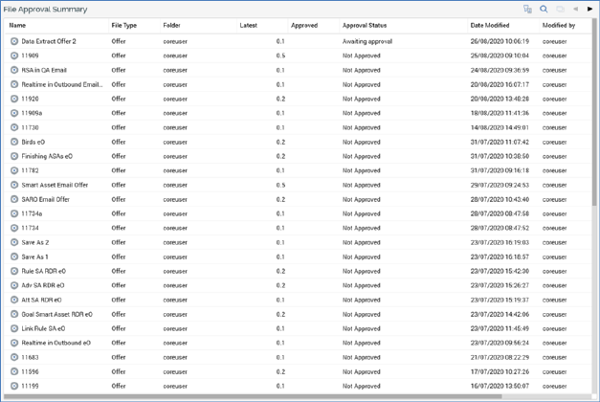Click the offer icon beside SARO Email Offer
This screenshot has width=600, height=402.
(14, 200)
